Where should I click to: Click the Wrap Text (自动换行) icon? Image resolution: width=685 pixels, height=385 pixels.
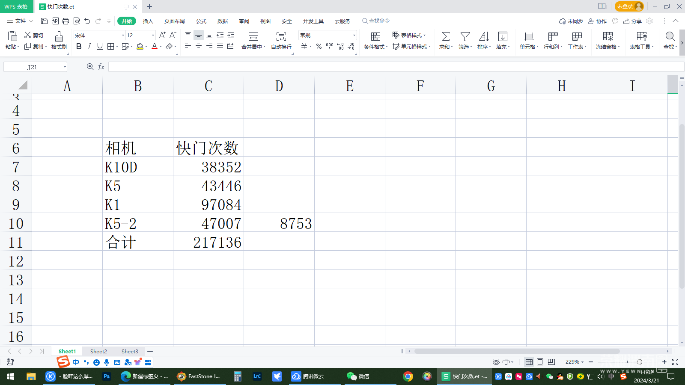281,37
